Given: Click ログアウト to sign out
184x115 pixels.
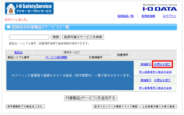Looking at the screenshot, I should coord(169,16).
